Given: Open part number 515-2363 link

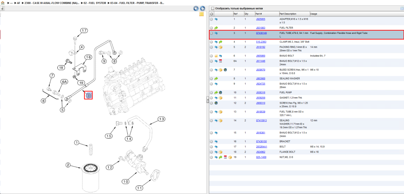Looking at the screenshot, I should pos(261,42).
